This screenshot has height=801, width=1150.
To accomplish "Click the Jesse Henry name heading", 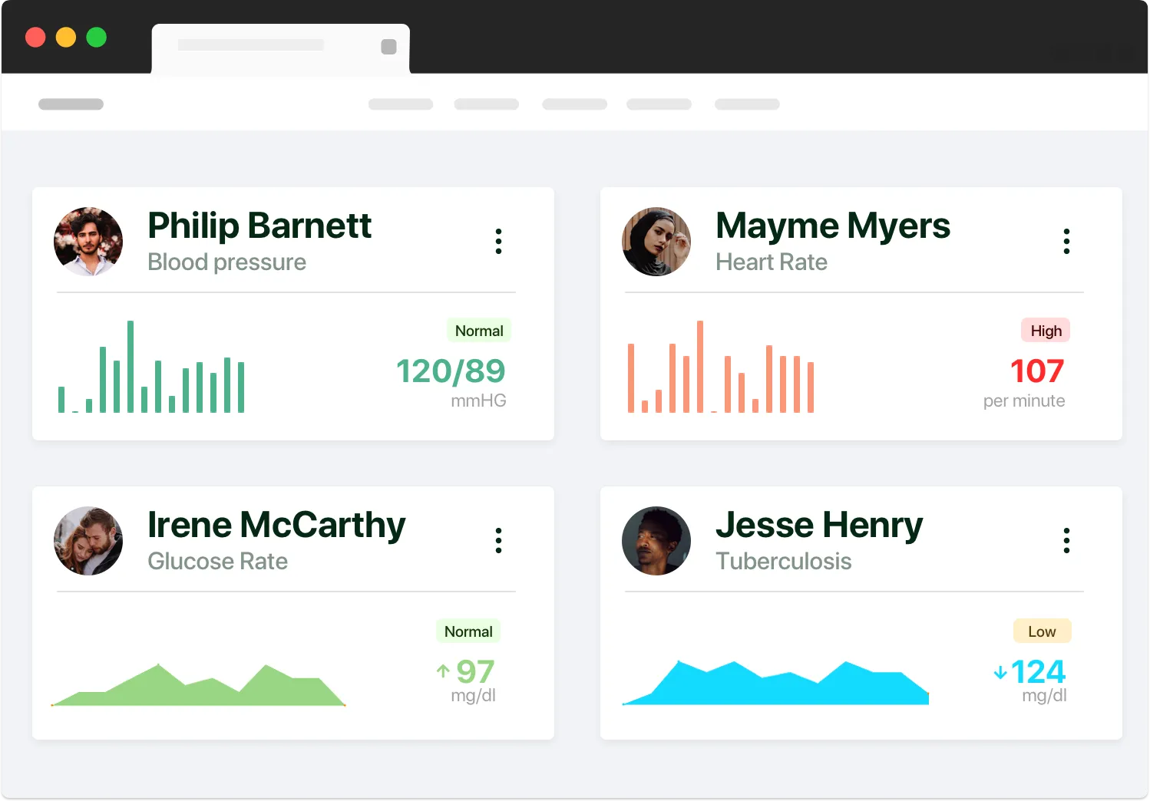I will [x=818, y=525].
